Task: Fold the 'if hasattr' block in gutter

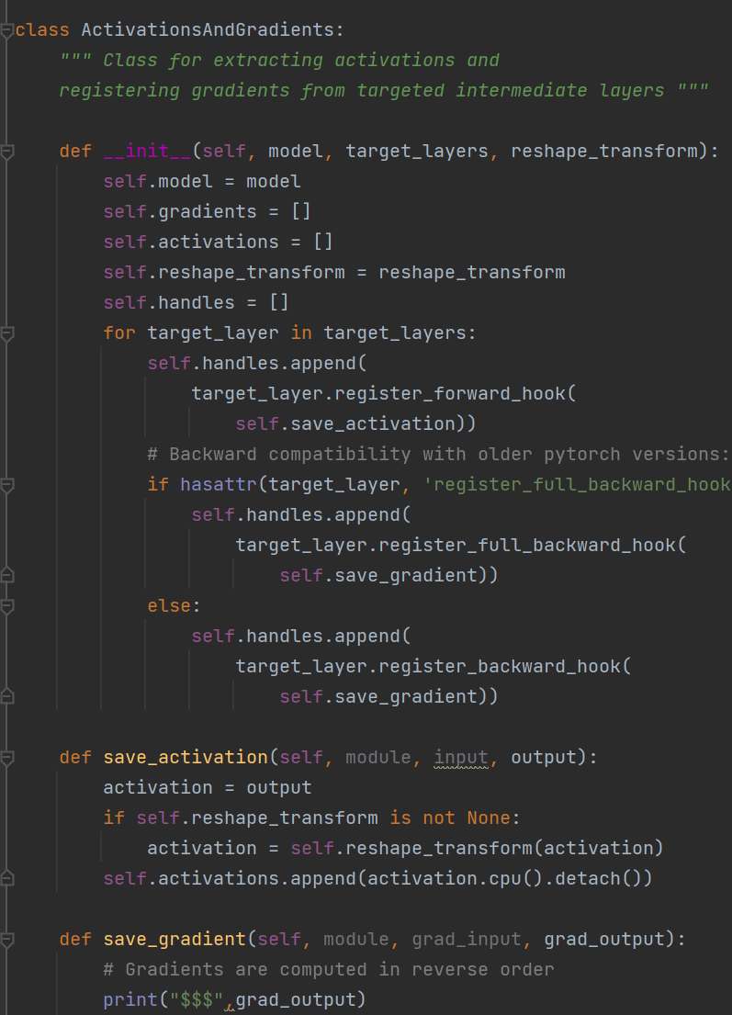Action: point(7,485)
